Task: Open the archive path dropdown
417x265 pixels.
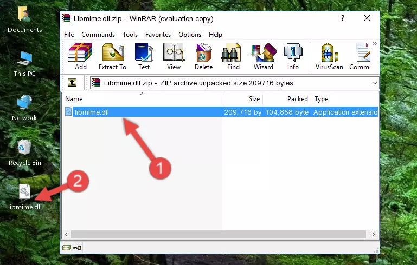Action: tap(375, 83)
